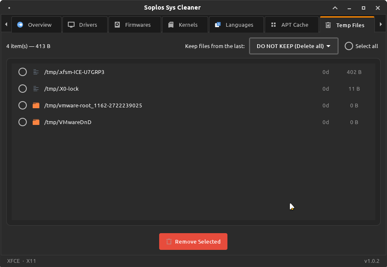This screenshot has height=267, width=387.
Task: Select the /tmp/.xfsm-ICE-U7GRP3 checkbox
Action: coord(23,72)
